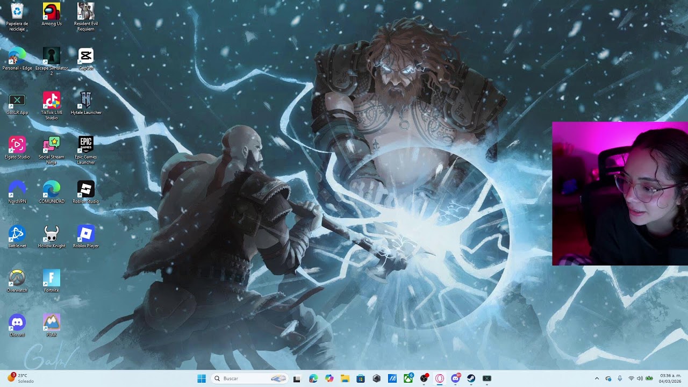Screen dimensions: 688x387
Task: Open the Xbox app from the taskbar
Action: click(x=408, y=378)
